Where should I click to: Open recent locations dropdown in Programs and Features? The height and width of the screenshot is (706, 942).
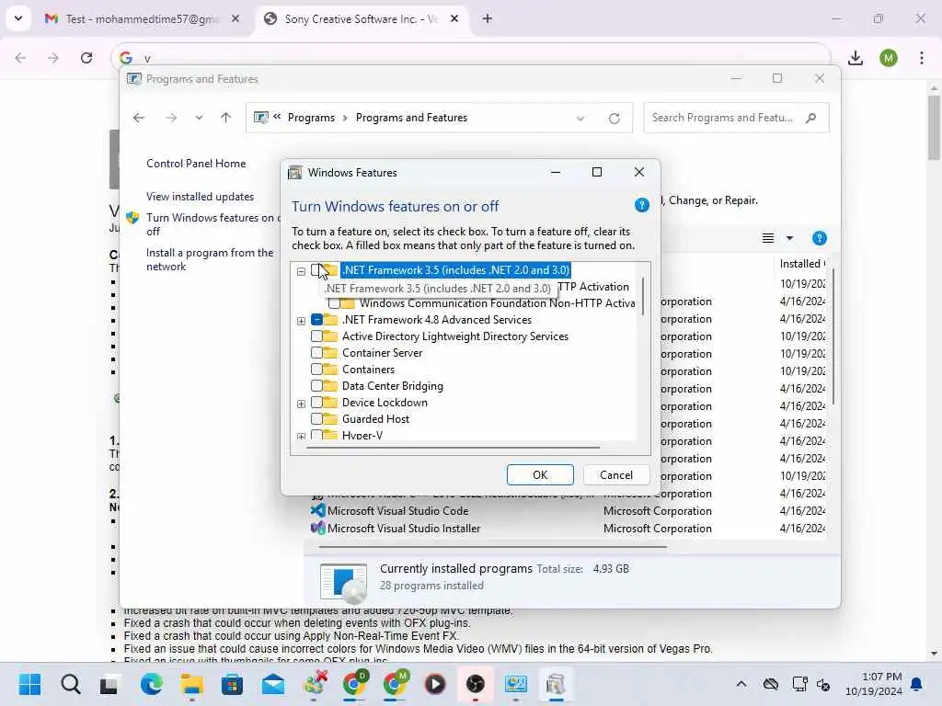[x=199, y=118]
